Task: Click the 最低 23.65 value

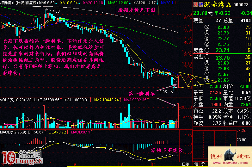Action: pos(215,98)
